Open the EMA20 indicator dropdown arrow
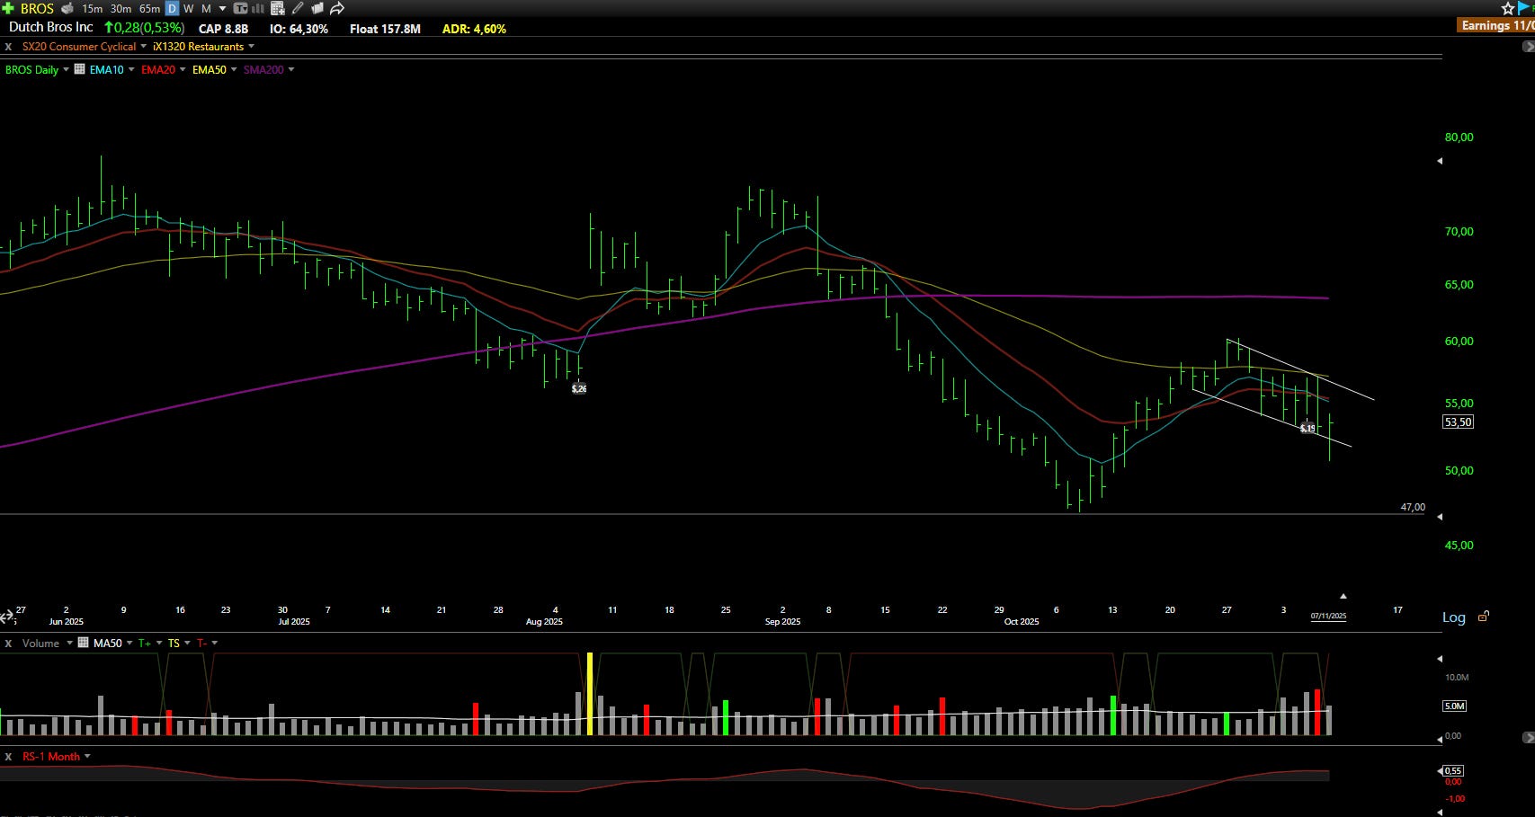 coord(183,69)
